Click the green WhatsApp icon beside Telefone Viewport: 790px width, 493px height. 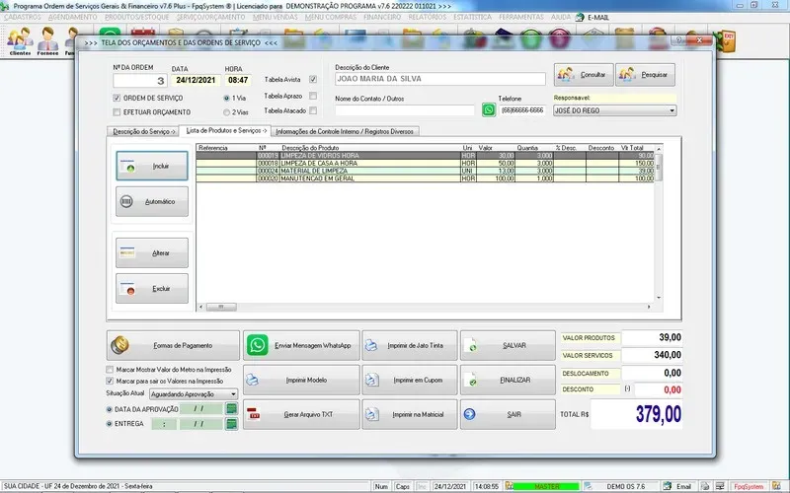coord(489,110)
